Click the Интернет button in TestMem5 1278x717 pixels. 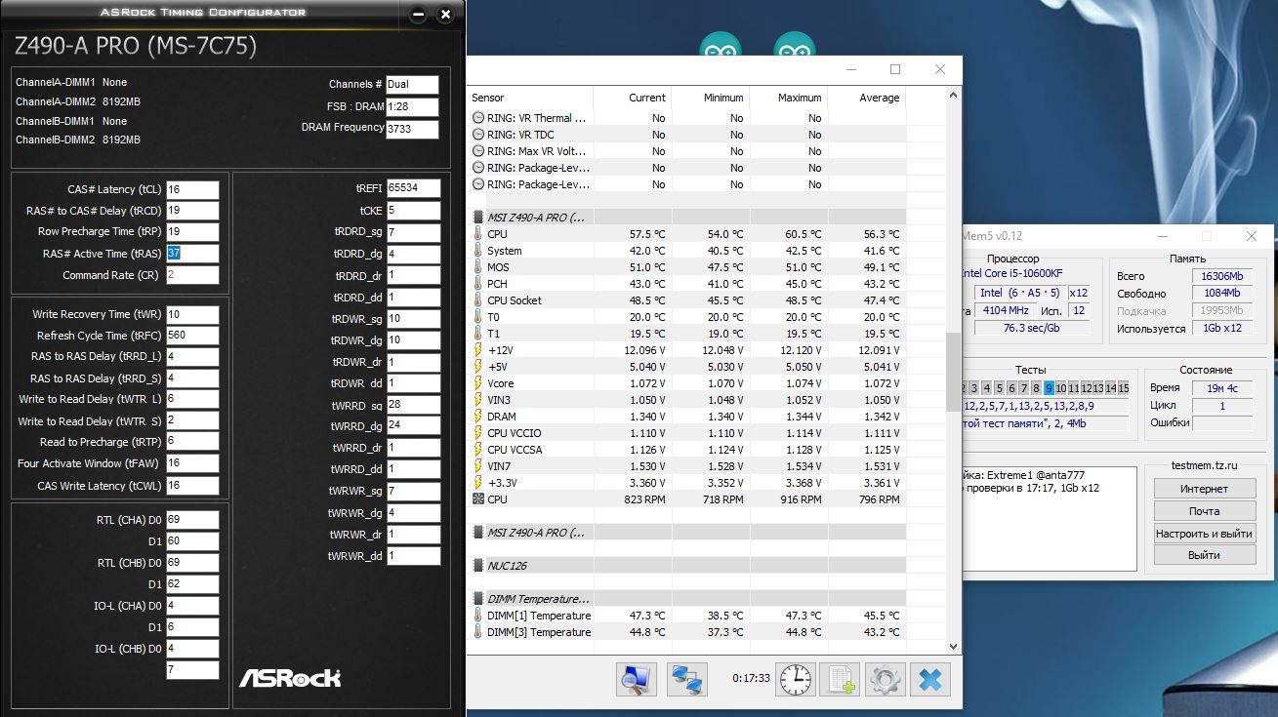click(1204, 489)
